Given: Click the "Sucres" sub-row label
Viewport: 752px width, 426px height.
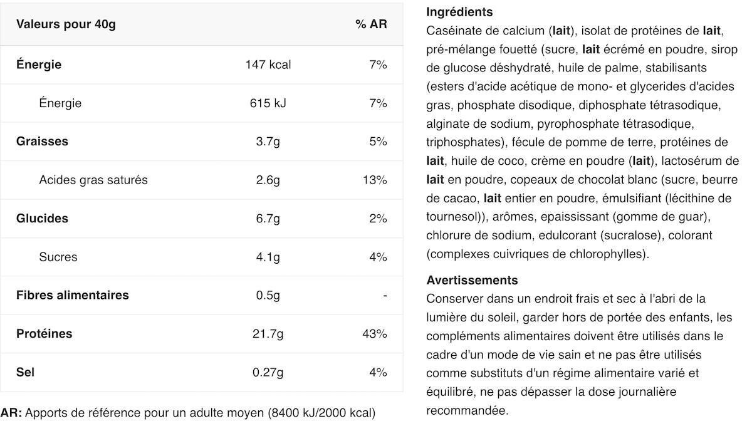Looking at the screenshot, I should pyautogui.click(x=58, y=257).
